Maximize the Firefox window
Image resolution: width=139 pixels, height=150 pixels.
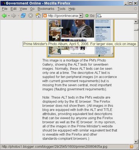[x=130, y=3]
